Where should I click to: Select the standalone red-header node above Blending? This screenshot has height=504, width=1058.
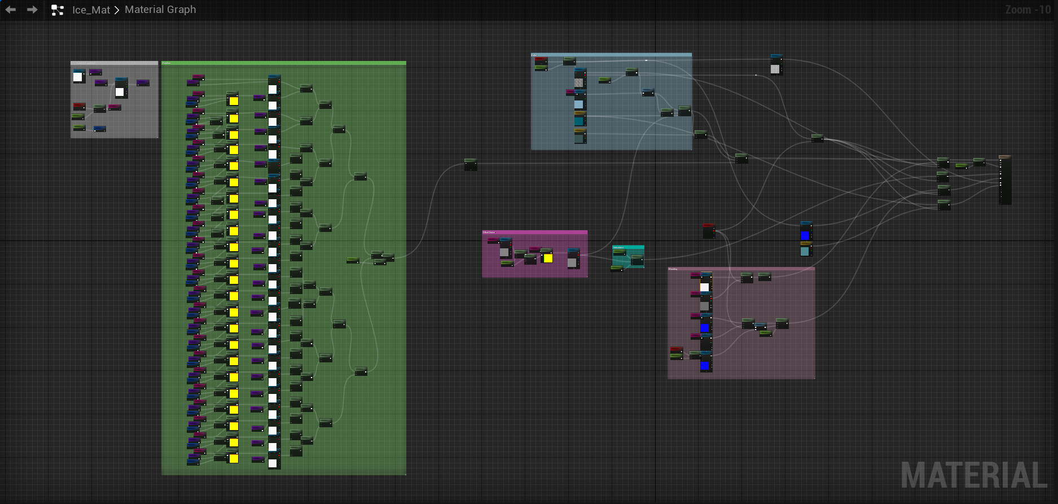pos(709,230)
